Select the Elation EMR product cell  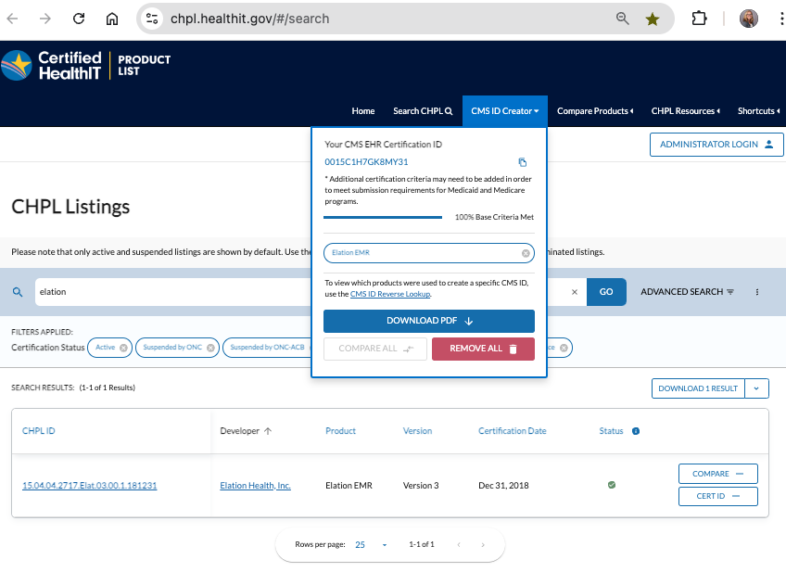pyautogui.click(x=349, y=486)
